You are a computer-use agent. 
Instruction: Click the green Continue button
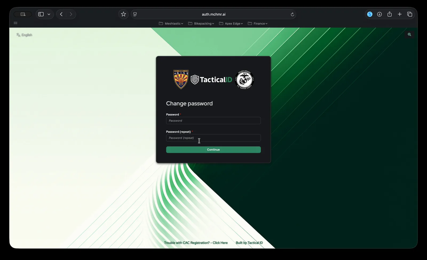tap(213, 150)
